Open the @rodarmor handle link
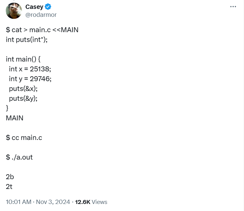The width and height of the screenshot is (244, 211). point(41,14)
